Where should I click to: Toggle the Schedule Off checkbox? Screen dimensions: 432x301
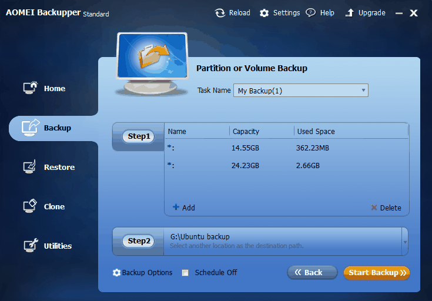[185, 273]
